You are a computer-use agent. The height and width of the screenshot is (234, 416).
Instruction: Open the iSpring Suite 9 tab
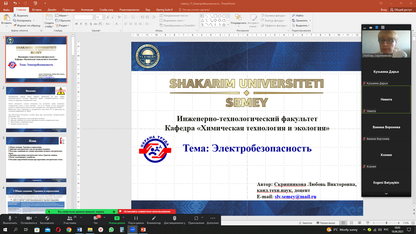pyautogui.click(x=164, y=9)
